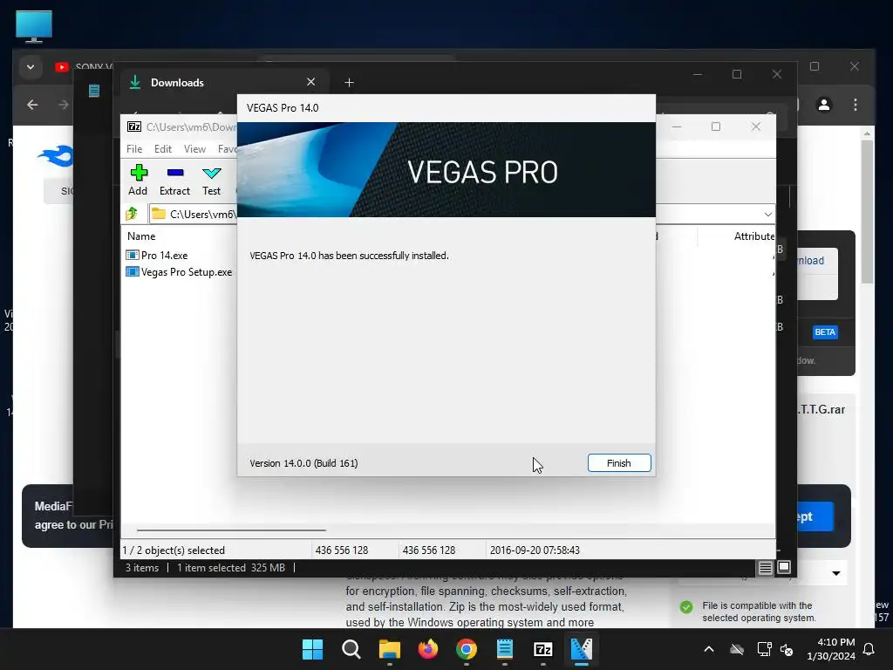Image resolution: width=893 pixels, height=670 pixels.
Task: Close the Downloads tab in File Explorer
Action: coord(311,82)
